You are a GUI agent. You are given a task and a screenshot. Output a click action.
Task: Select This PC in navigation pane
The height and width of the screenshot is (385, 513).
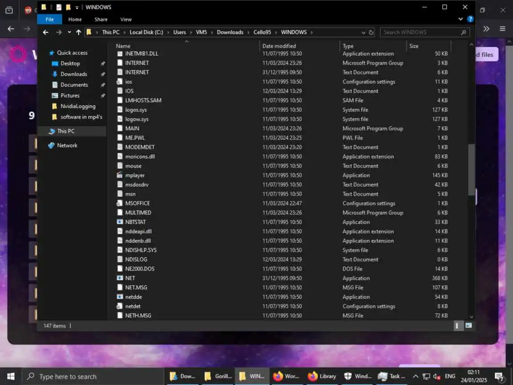point(65,131)
